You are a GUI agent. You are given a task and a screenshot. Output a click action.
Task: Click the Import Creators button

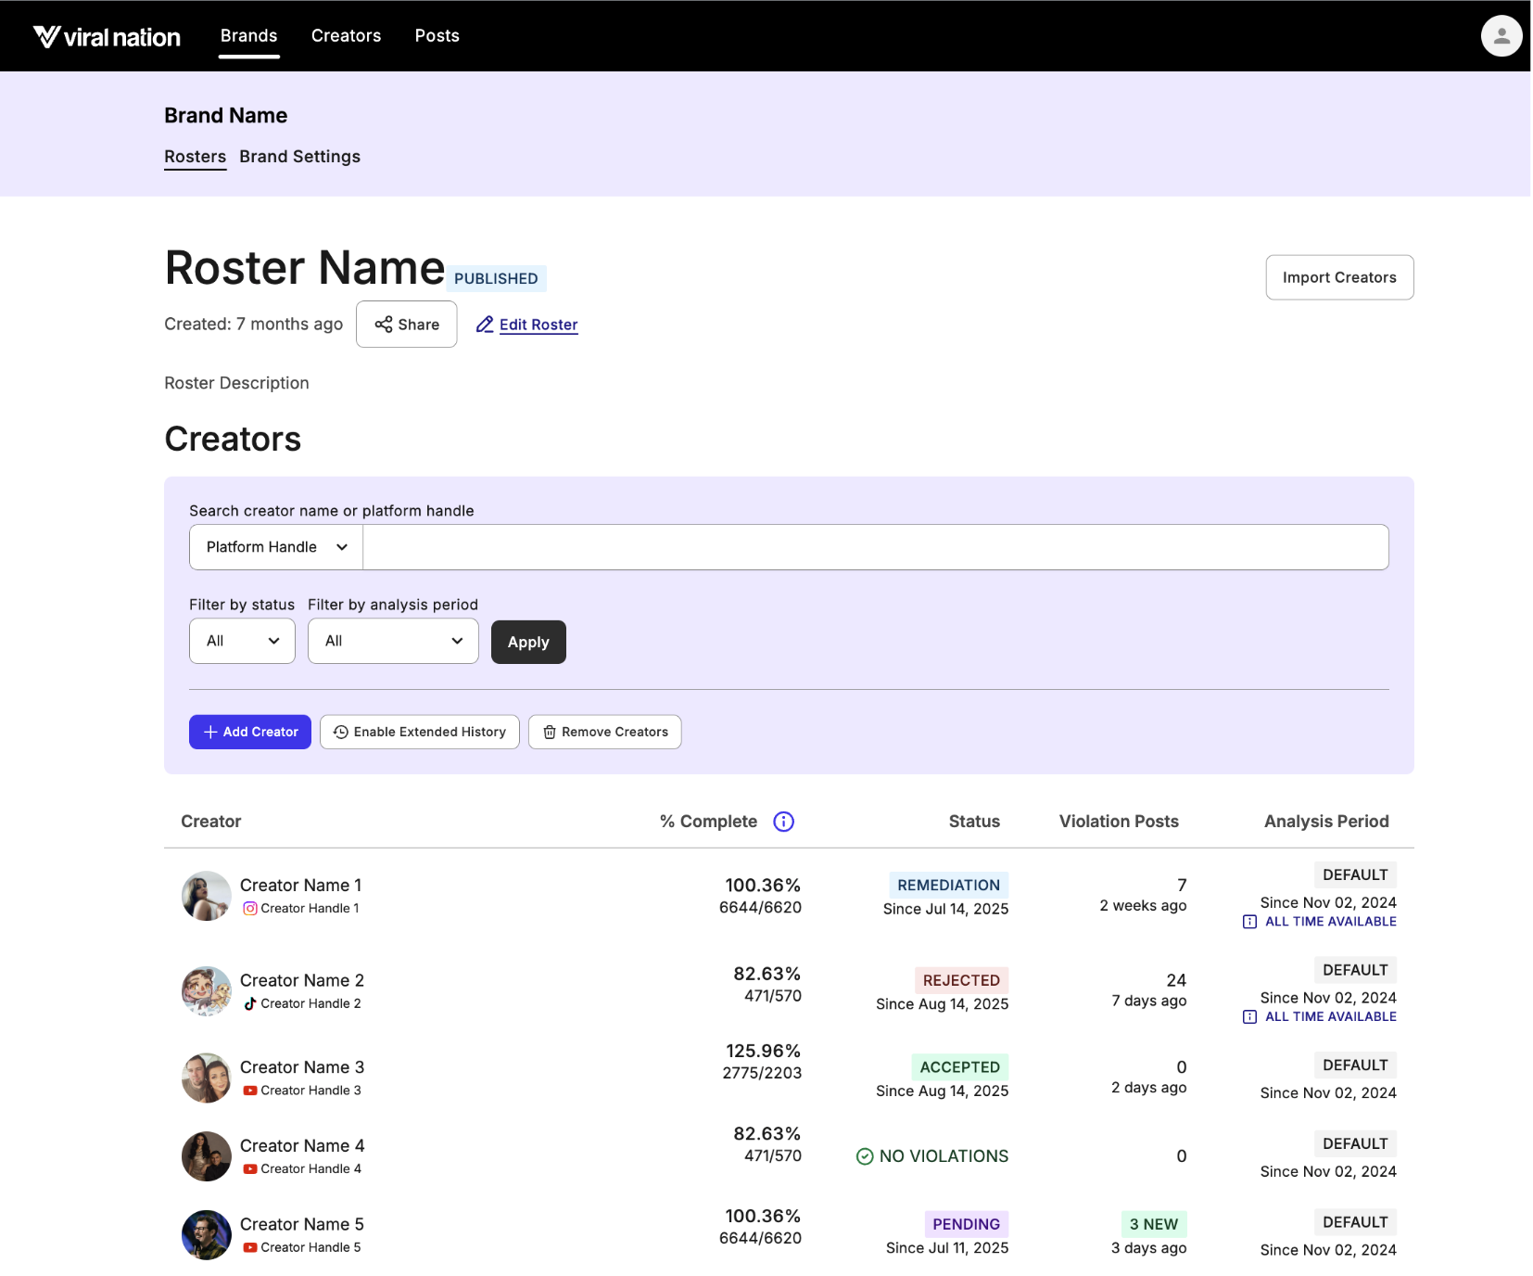[x=1338, y=276]
